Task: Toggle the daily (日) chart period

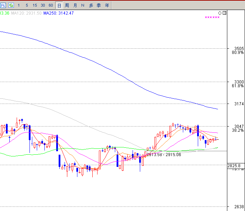Action: (x=59, y=5)
